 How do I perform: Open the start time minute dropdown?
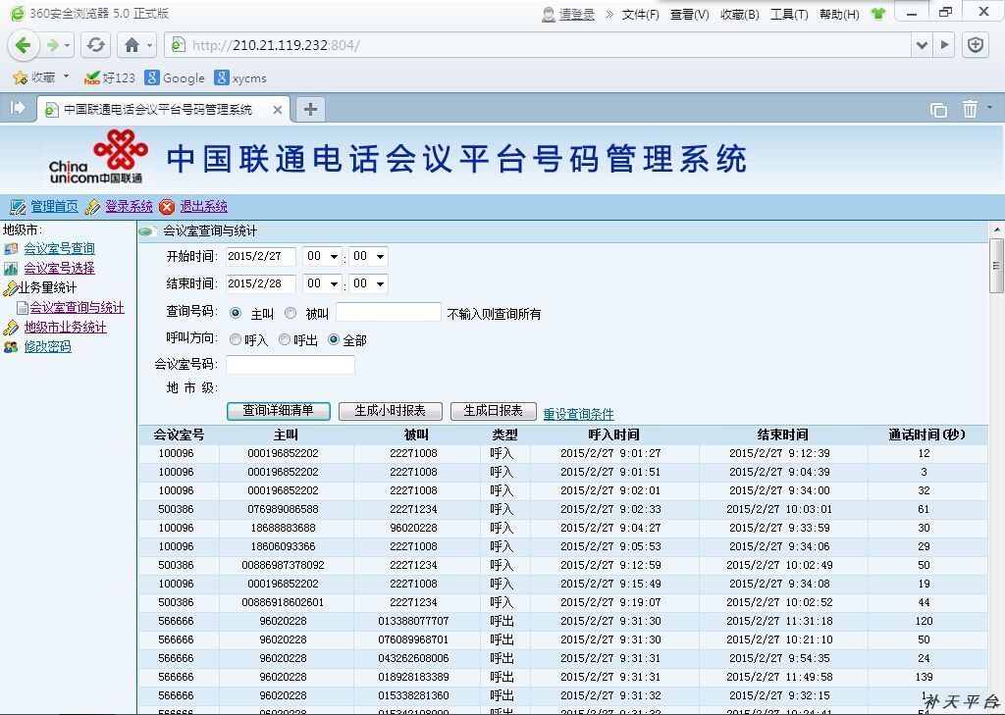pyautogui.click(x=369, y=256)
